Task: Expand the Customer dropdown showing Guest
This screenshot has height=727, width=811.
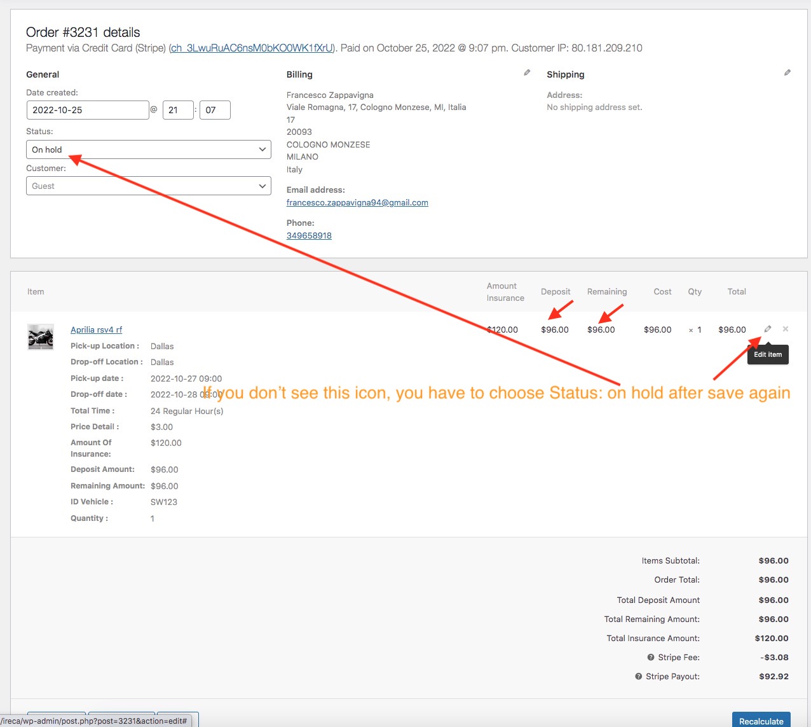Action: tap(148, 186)
